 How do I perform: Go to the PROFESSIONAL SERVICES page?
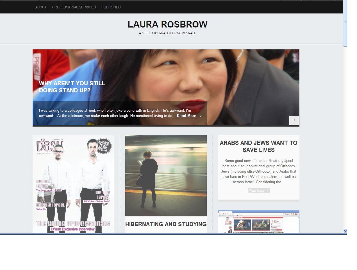click(x=74, y=7)
